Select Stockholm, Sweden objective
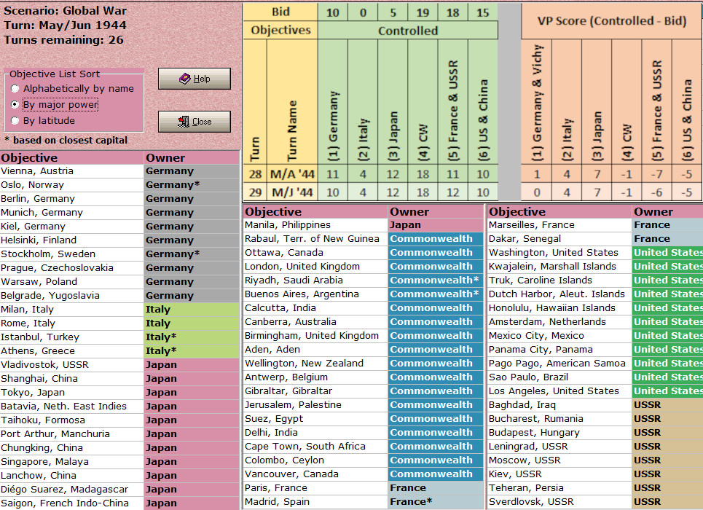 pyautogui.click(x=71, y=254)
